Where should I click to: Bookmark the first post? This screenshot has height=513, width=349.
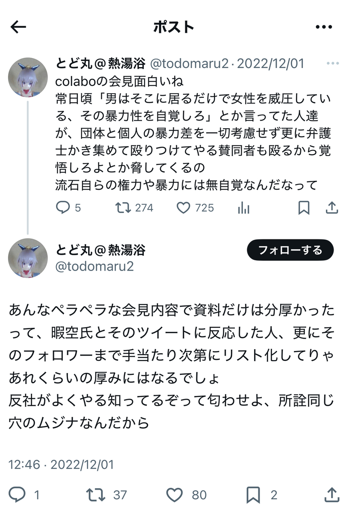click(x=304, y=208)
